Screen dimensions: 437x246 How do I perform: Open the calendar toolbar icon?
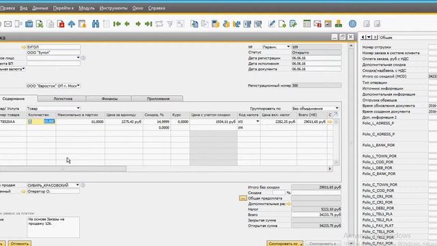coord(328,24)
